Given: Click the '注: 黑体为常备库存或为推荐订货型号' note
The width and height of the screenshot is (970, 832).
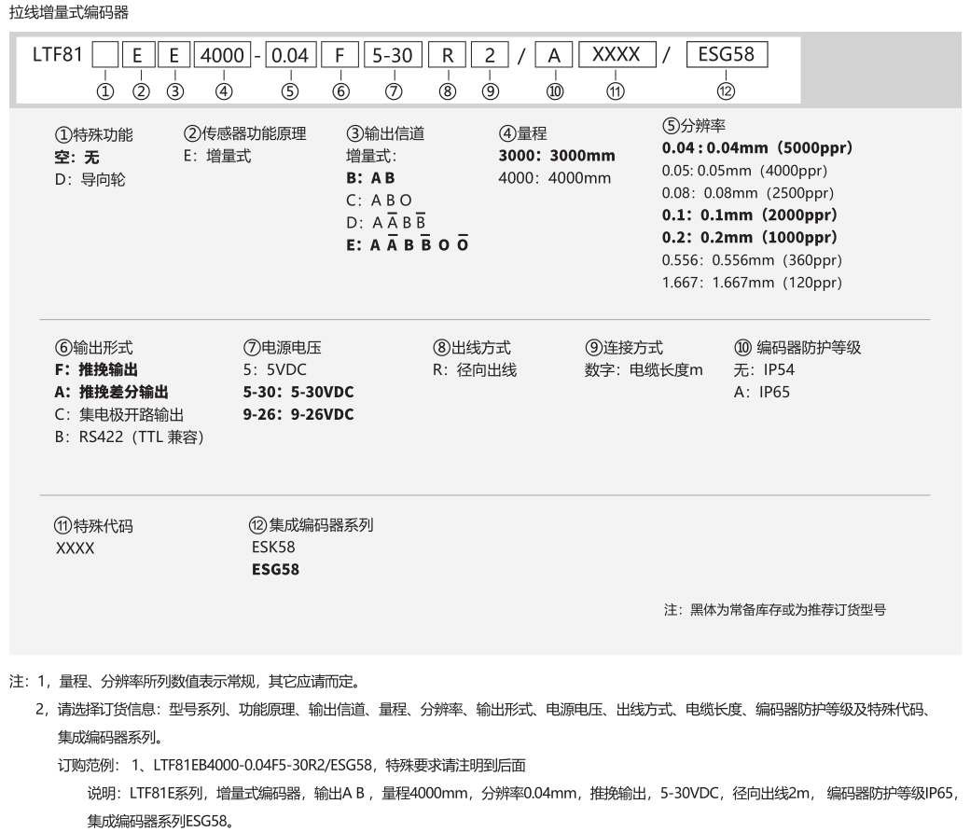Looking at the screenshot, I should click(x=774, y=610).
